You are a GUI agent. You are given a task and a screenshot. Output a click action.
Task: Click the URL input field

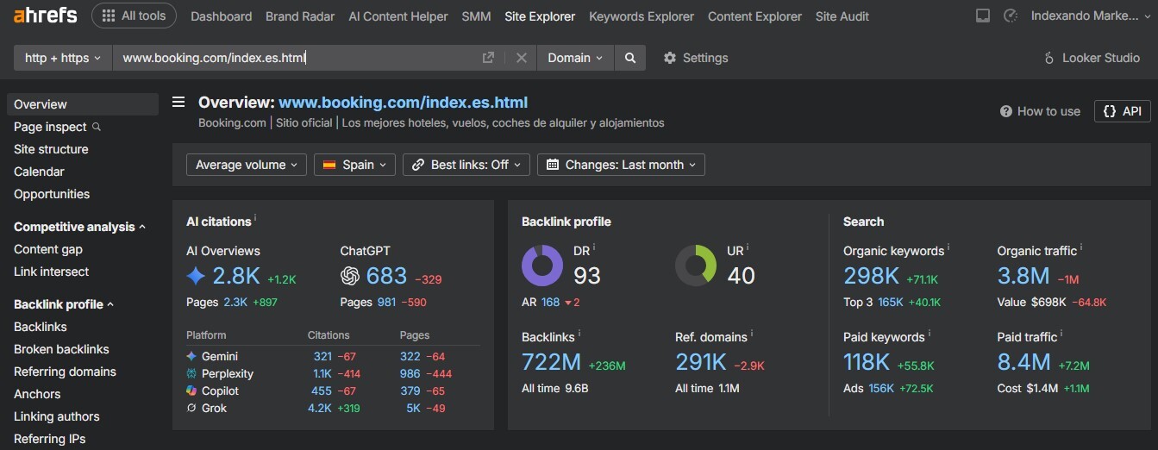pyautogui.click(x=293, y=58)
